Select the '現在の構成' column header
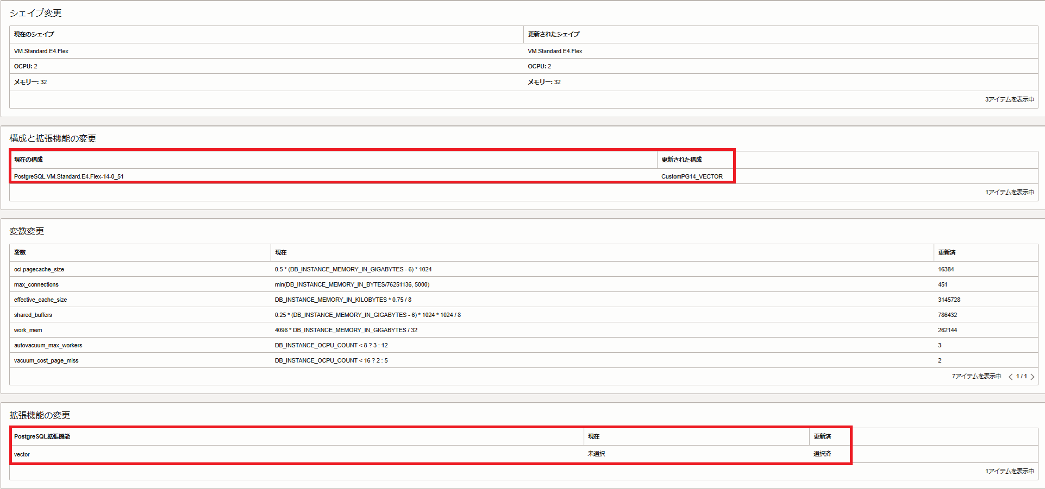The height and width of the screenshot is (489, 1045). pos(28,160)
